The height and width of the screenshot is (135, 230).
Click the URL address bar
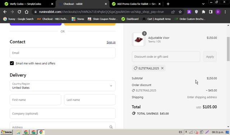tap(101, 12)
